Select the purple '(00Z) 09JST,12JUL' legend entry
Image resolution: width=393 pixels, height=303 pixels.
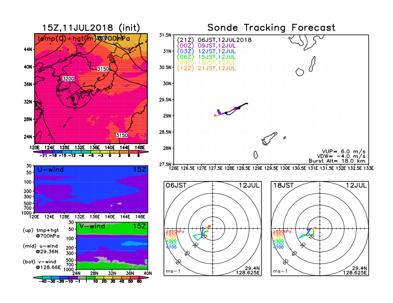click(x=206, y=46)
